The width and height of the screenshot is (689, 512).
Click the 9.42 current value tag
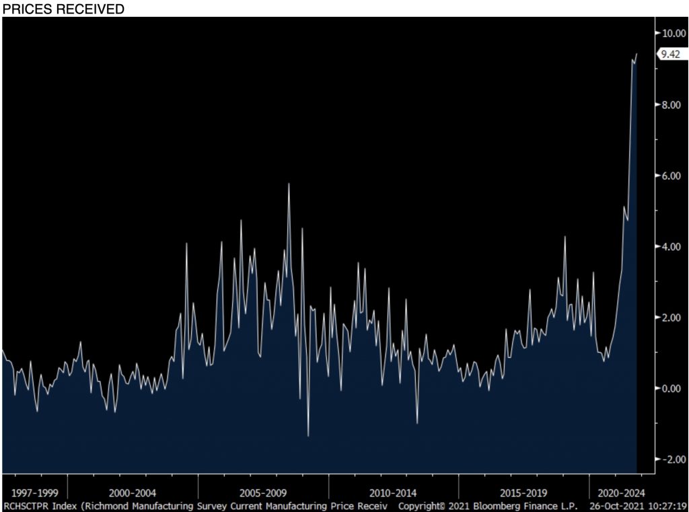click(x=669, y=55)
